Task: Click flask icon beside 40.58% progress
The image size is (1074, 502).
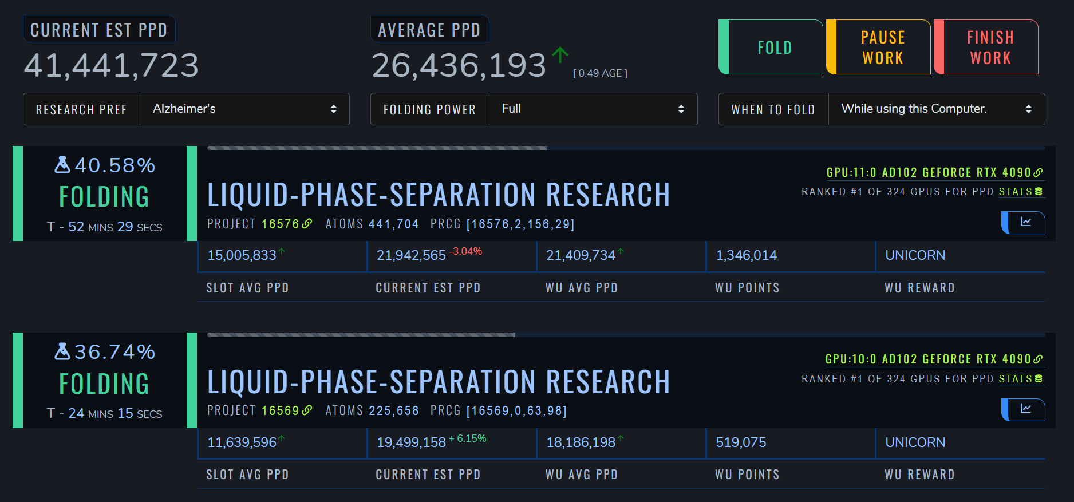Action: 62,165
